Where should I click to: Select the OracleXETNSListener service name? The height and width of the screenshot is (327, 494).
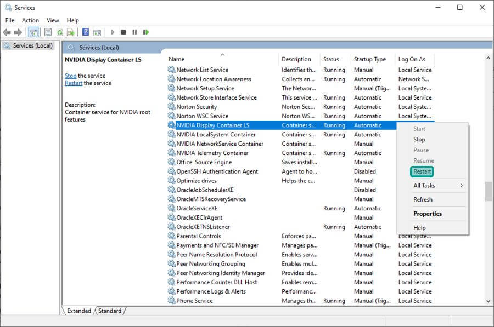(x=203, y=227)
